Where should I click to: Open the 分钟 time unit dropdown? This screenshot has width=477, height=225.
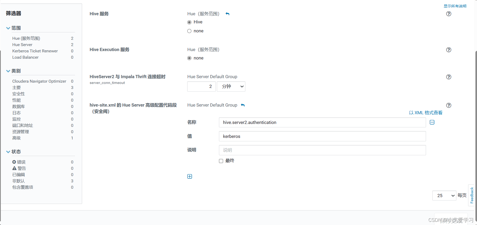click(231, 86)
